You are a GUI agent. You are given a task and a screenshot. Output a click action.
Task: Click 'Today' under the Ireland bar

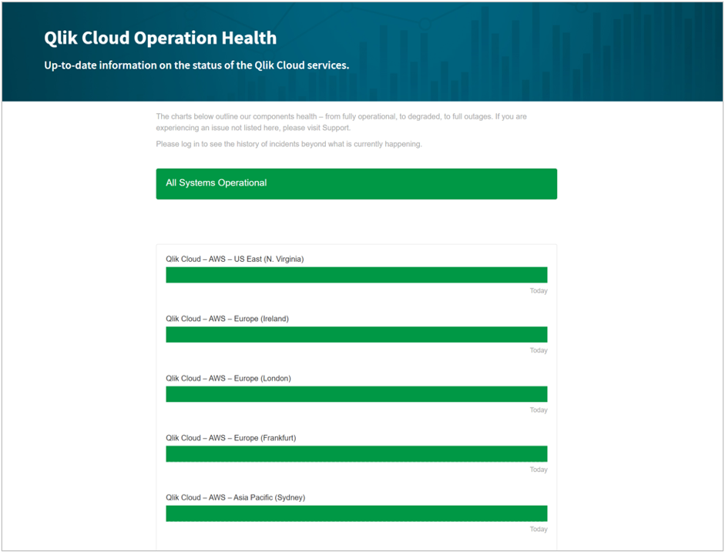click(x=538, y=350)
